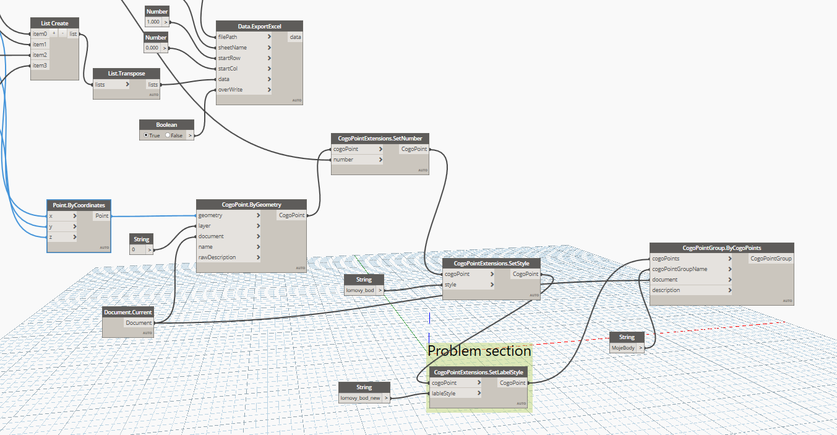The height and width of the screenshot is (435, 837).
Task: Select the CogoPointExtensions.SetNumber node header
Action: (380, 139)
